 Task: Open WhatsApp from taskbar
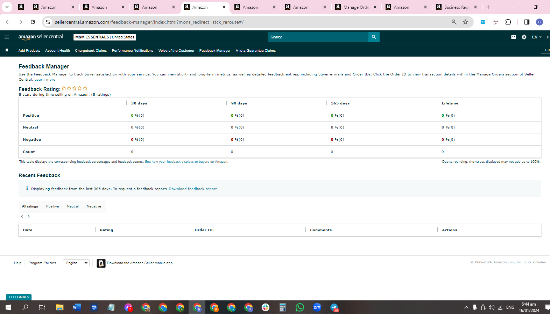click(300, 307)
